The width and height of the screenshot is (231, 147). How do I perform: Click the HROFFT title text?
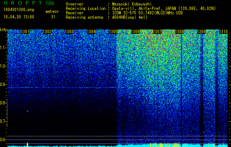point(23,3)
